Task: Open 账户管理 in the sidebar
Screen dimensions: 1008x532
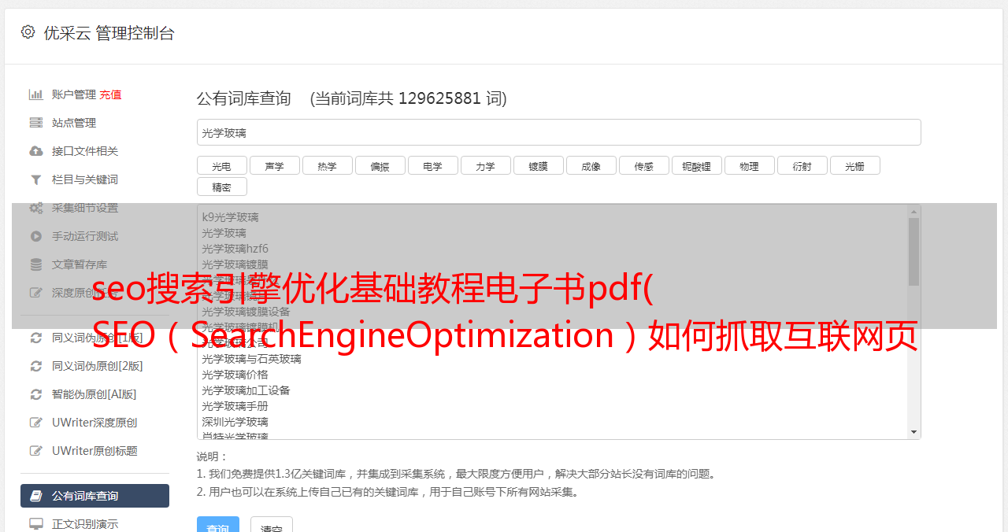Action: click(74, 94)
